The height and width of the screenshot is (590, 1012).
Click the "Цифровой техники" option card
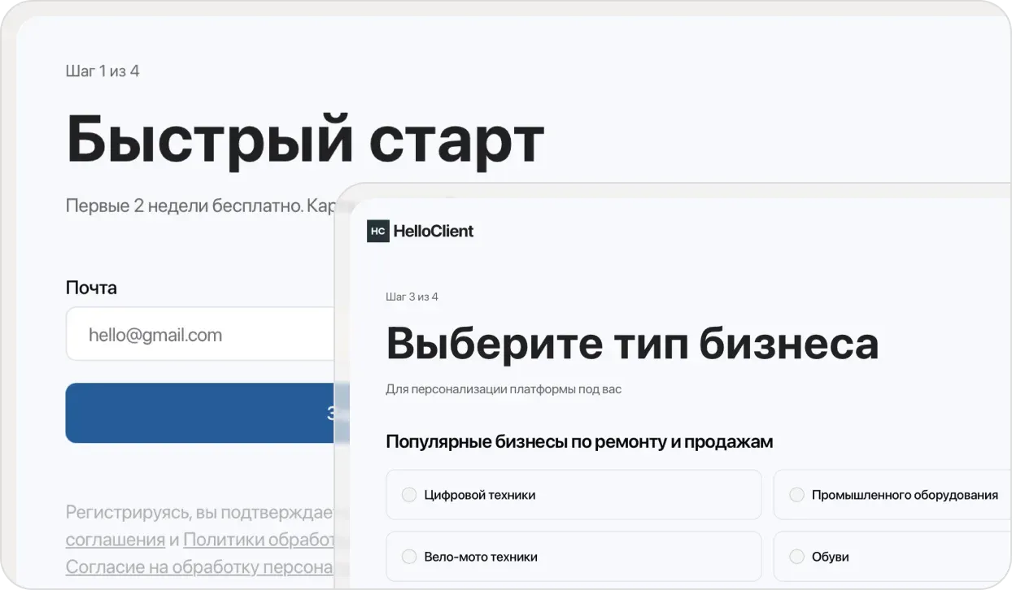pos(573,494)
